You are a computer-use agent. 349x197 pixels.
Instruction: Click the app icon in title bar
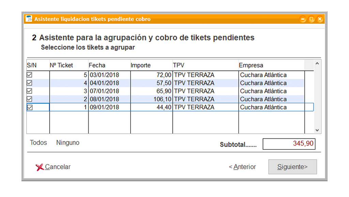pos(29,19)
